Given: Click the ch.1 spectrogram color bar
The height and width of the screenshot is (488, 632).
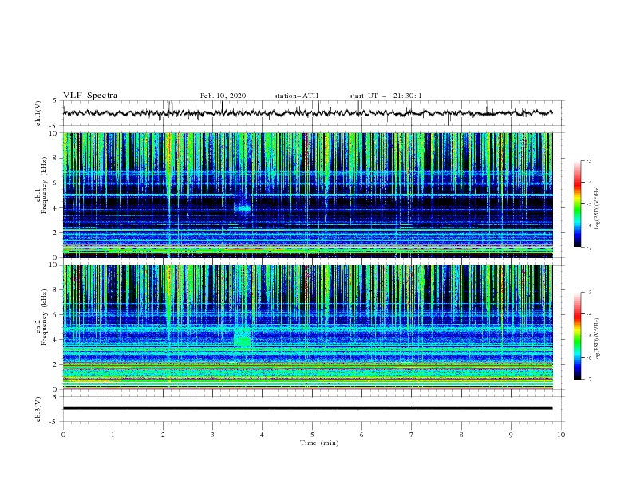Looking at the screenshot, I should (x=578, y=204).
